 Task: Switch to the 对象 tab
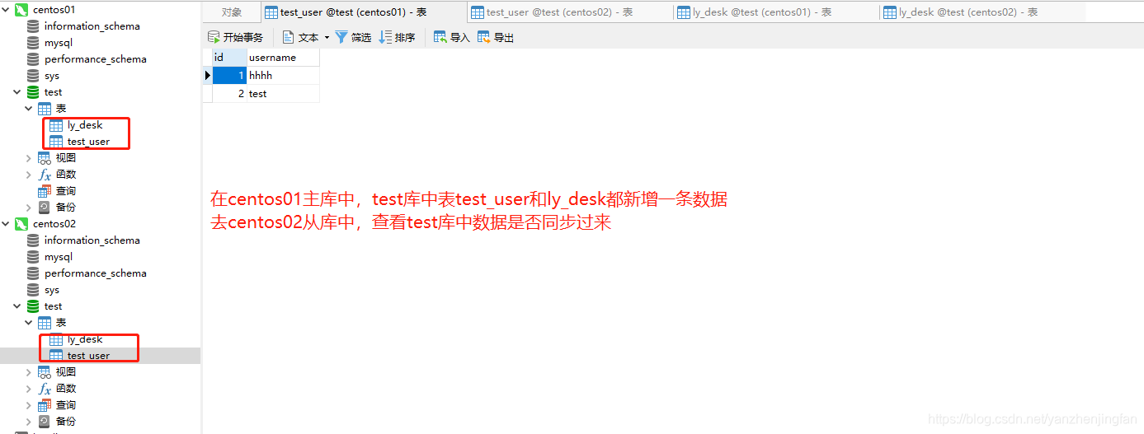coord(232,12)
